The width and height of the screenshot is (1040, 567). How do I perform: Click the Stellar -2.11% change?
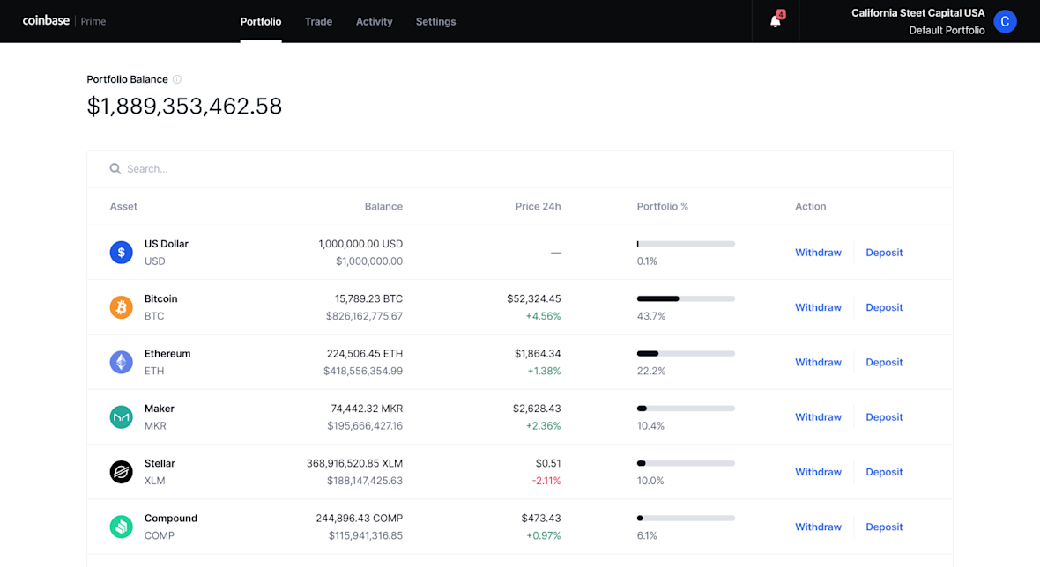click(x=546, y=481)
